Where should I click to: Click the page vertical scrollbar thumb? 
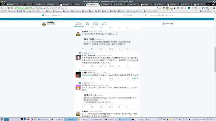[x=215, y=59]
